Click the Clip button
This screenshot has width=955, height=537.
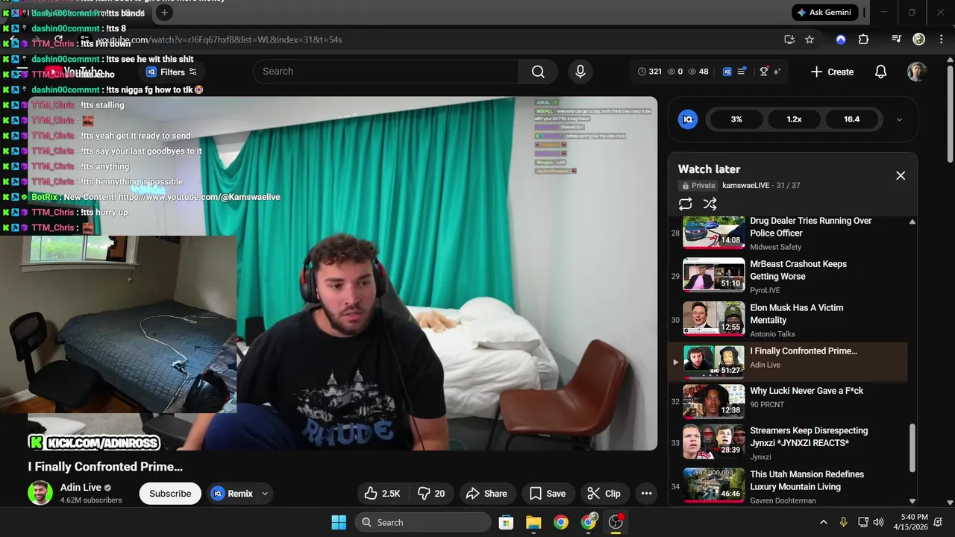click(604, 493)
